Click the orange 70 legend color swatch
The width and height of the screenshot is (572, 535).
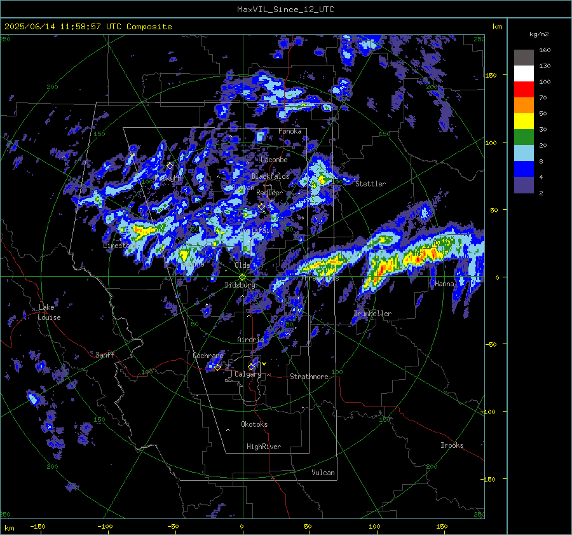click(x=524, y=105)
